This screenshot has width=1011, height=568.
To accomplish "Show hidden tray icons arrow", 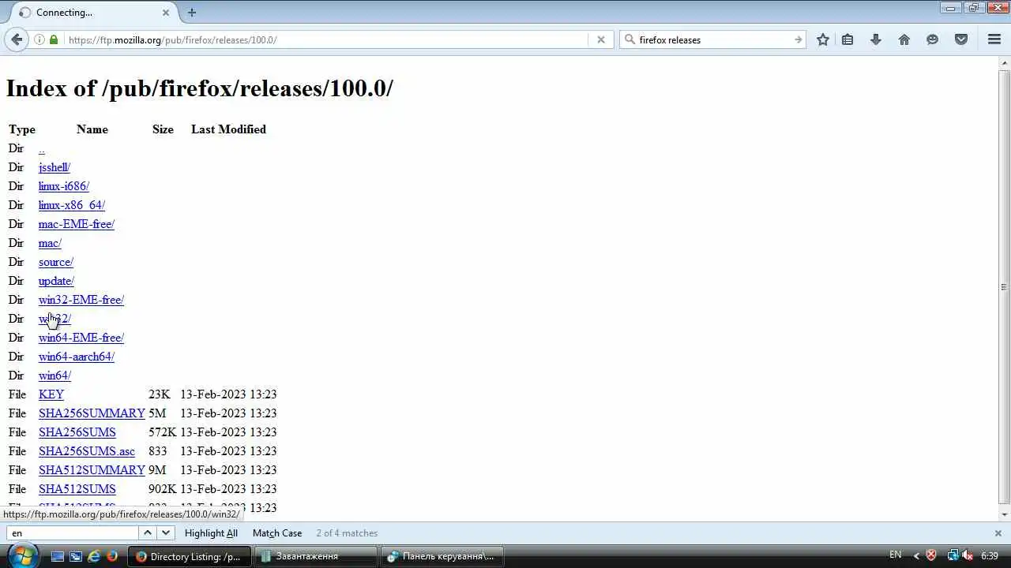I will pyautogui.click(x=916, y=556).
